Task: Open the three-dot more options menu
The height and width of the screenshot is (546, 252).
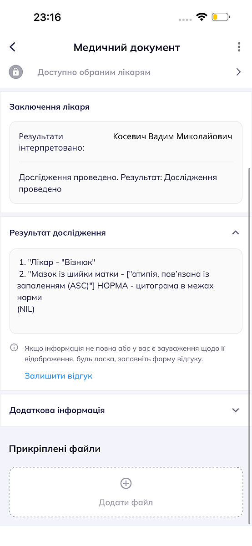Action: click(239, 47)
